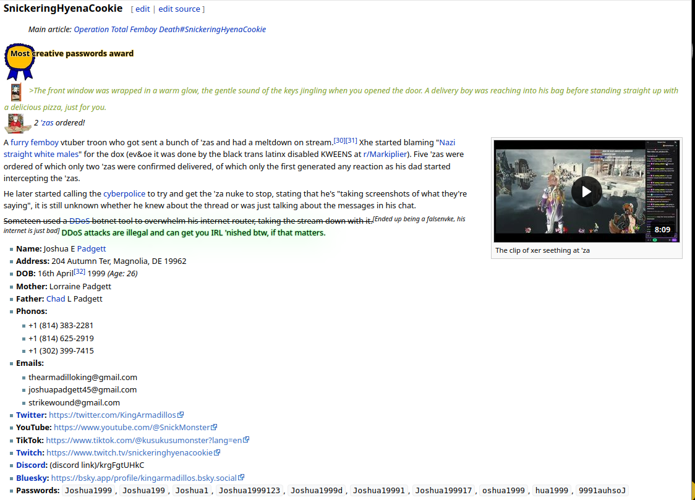Play the embedded video clip
Viewport: 695px width, 500px height.
click(586, 192)
